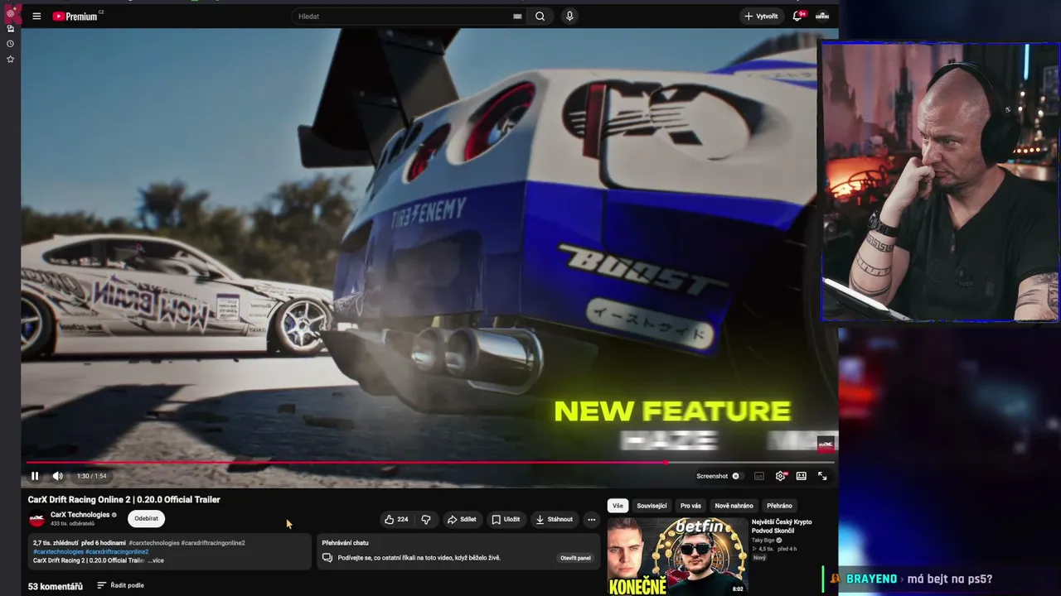Mute the video with speaker icon
Image resolution: width=1061 pixels, height=596 pixels.
pos(57,476)
